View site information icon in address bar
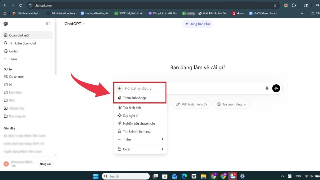 30,5
